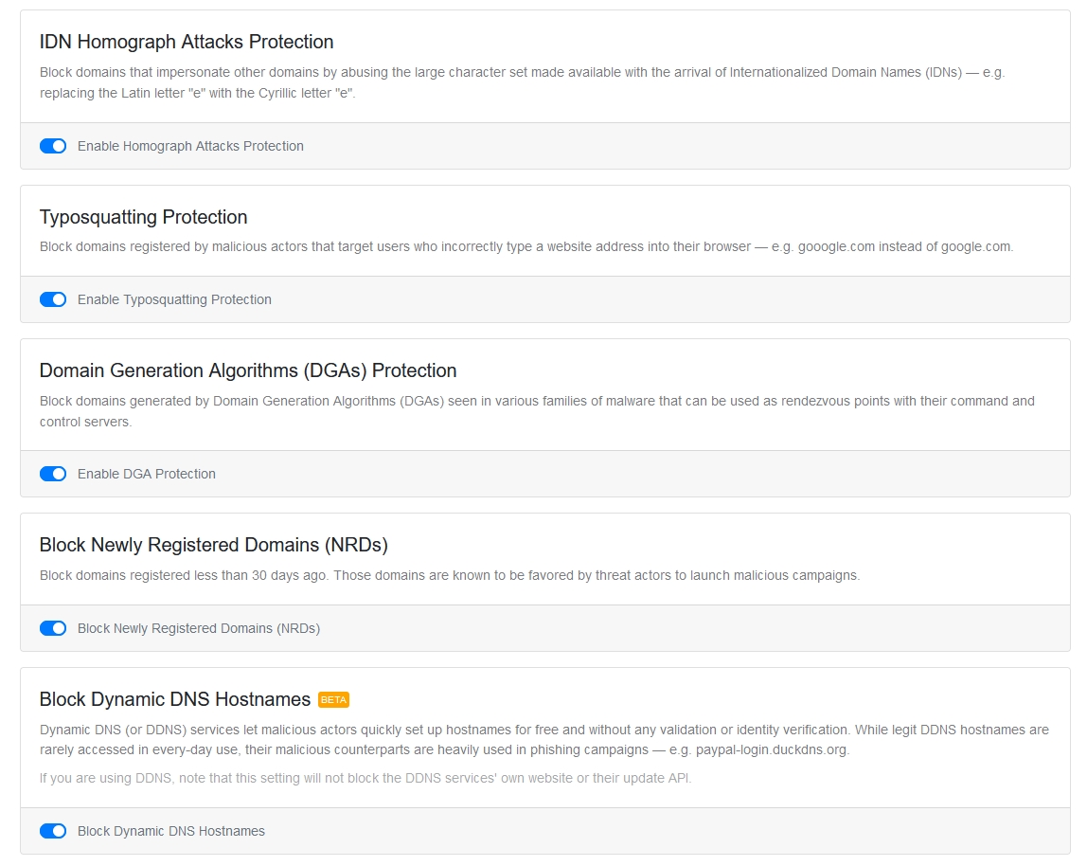The width and height of the screenshot is (1087, 866).
Task: Switch off the DGA Protection toggle
Action: pos(53,474)
